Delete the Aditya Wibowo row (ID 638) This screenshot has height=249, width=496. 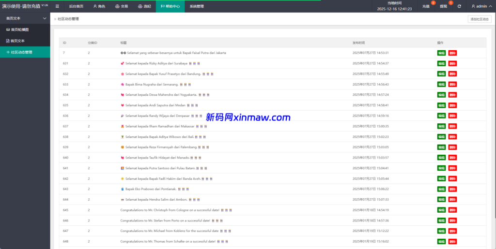click(x=452, y=137)
